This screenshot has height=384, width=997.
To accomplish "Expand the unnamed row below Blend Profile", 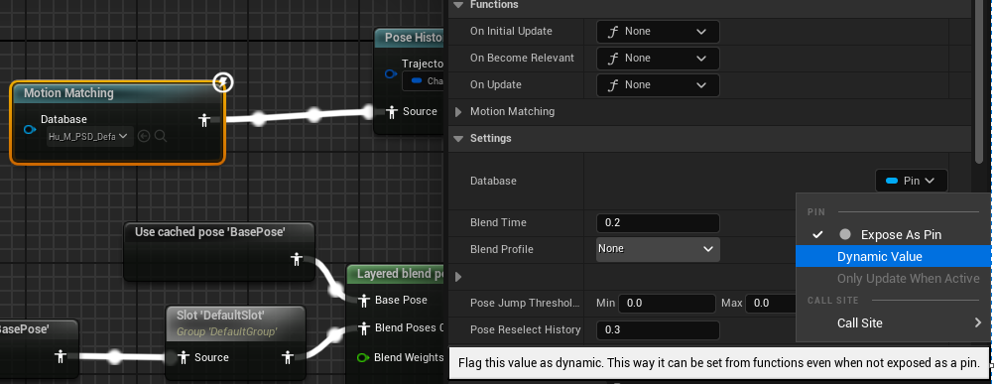I will (458, 277).
